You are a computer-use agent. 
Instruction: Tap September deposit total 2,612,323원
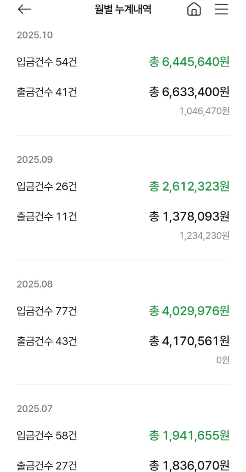tap(189, 186)
